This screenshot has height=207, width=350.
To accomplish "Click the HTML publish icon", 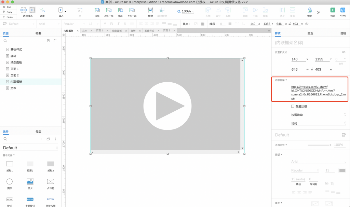I will coord(343,11).
